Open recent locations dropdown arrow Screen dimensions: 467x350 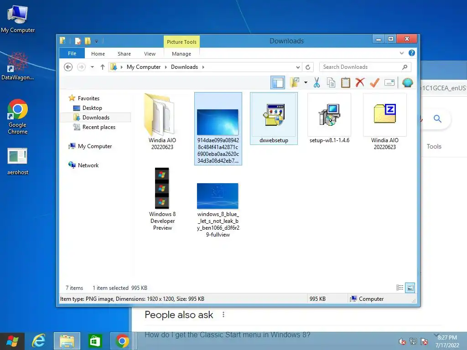(x=92, y=67)
